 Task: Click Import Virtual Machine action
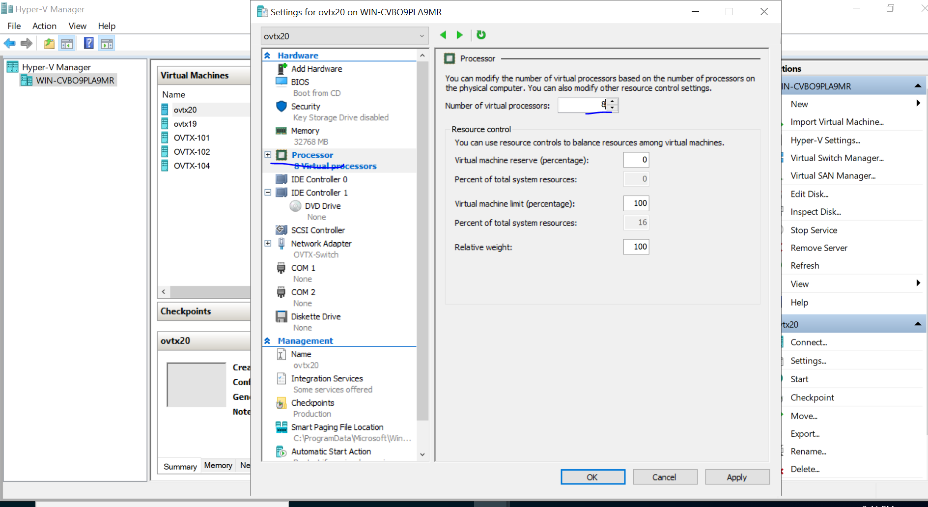click(x=837, y=122)
